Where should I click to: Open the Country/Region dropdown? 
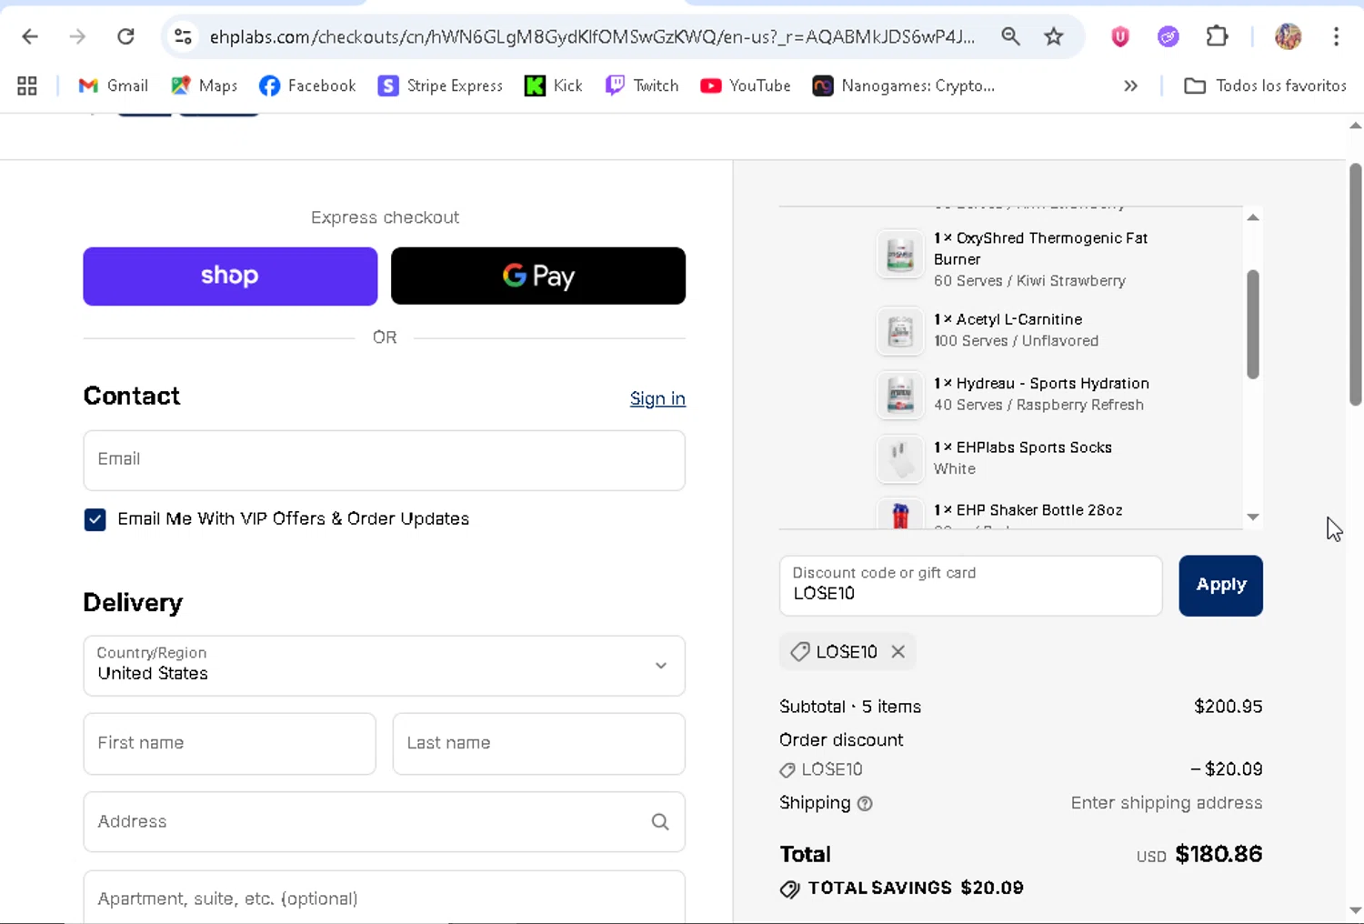(x=384, y=666)
